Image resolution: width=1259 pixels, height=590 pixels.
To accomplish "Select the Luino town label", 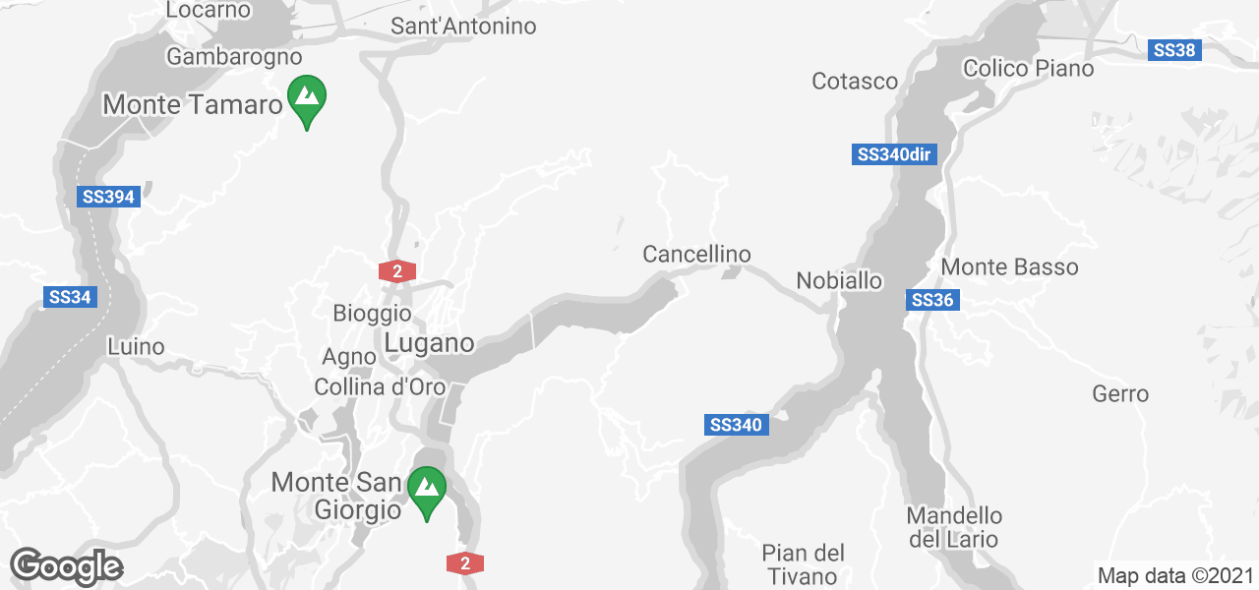I will [x=136, y=346].
